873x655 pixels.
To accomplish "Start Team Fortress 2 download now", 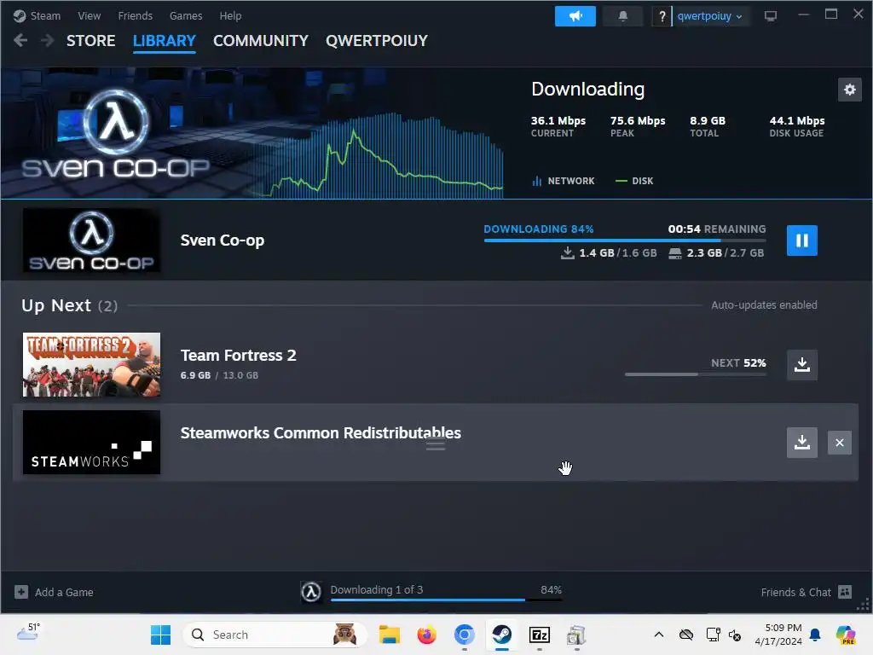I will [801, 365].
